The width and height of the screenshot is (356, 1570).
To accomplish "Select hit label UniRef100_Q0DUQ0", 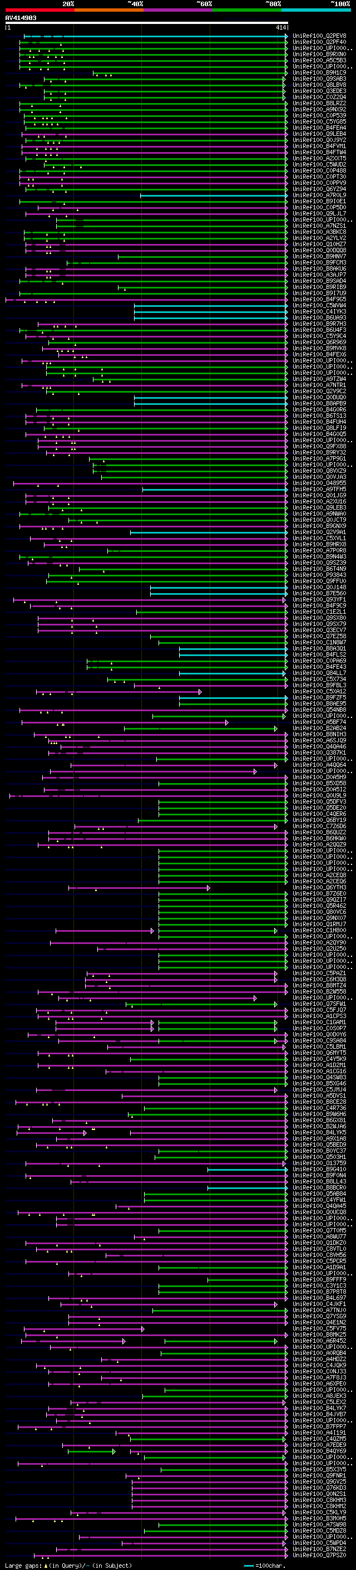I will coord(319,398).
